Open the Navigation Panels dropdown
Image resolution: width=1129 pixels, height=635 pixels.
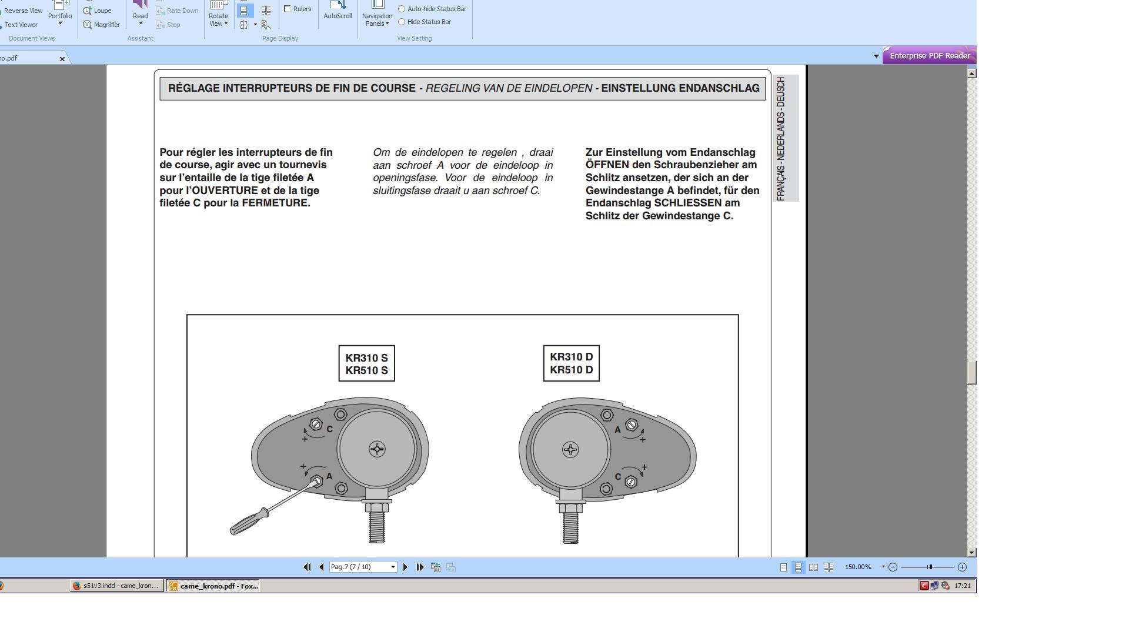[377, 20]
